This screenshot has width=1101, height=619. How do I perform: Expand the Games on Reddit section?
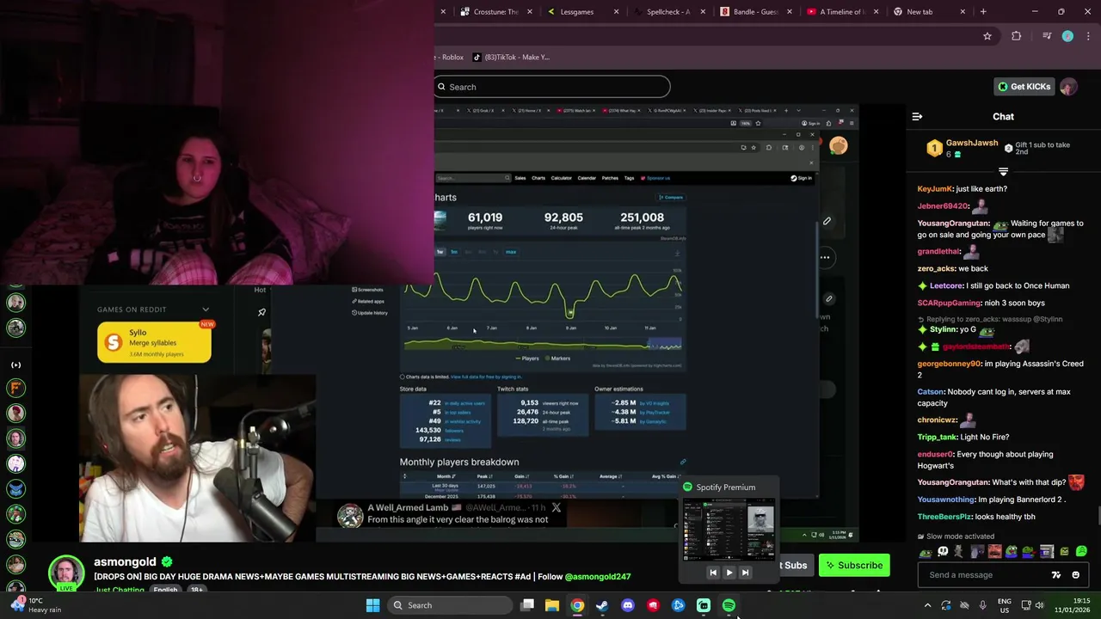point(206,309)
